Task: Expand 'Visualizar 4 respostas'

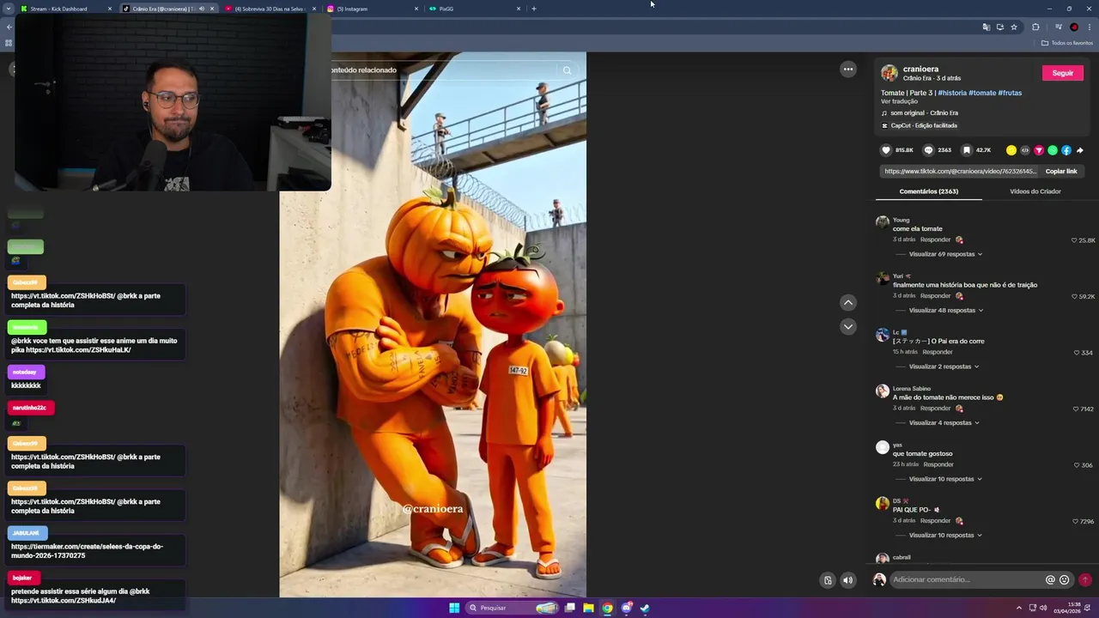Action: pos(944,422)
